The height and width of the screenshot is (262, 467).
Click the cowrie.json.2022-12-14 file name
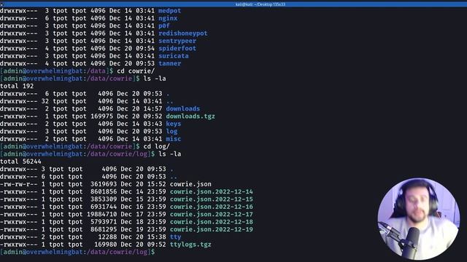coord(211,192)
